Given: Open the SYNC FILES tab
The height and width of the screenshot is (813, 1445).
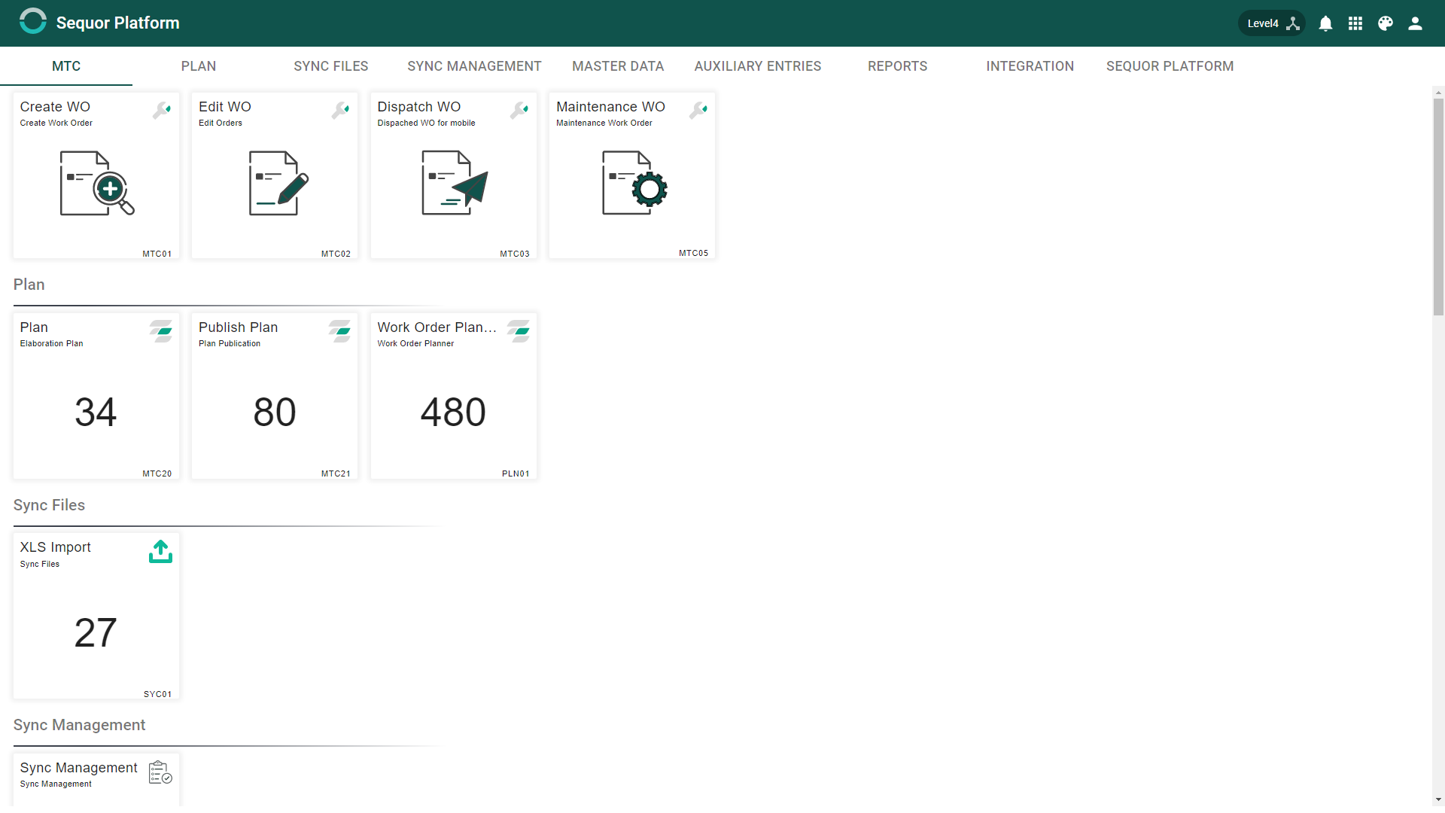Looking at the screenshot, I should click(331, 66).
